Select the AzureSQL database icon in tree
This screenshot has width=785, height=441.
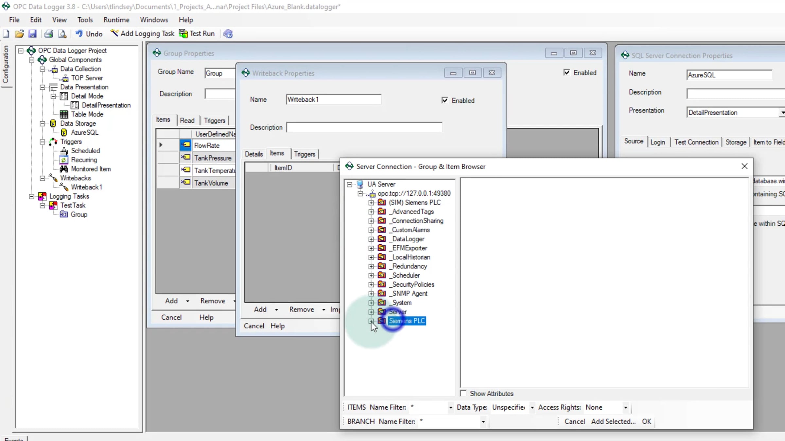64,132
